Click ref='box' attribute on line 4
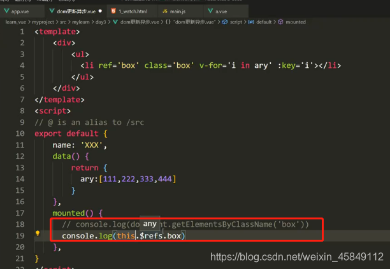The width and height of the screenshot is (390, 269). [119, 66]
